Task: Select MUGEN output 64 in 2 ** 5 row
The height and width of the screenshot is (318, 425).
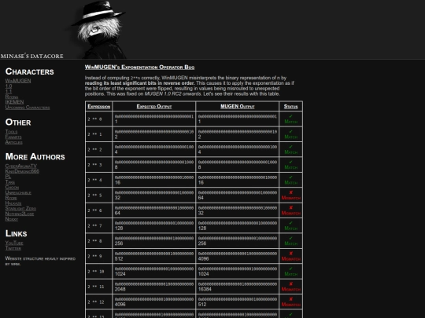Action: (x=201, y=198)
